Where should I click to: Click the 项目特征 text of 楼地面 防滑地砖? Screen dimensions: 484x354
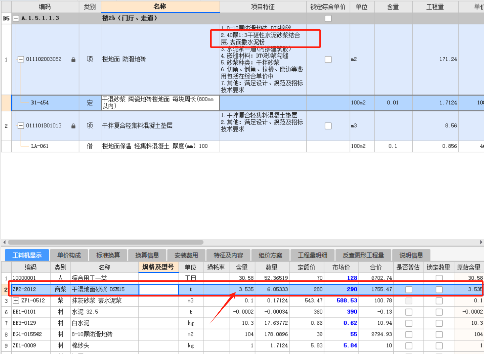[x=262, y=59]
